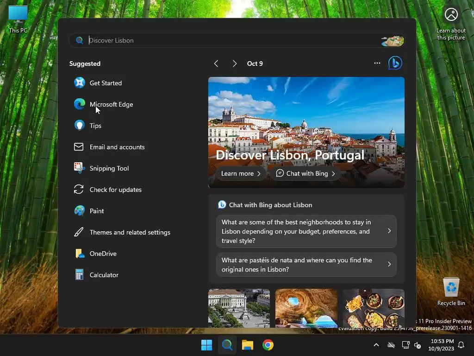The width and height of the screenshot is (474, 356).
Task: Click the Suggested section heading
Action: [x=85, y=64]
